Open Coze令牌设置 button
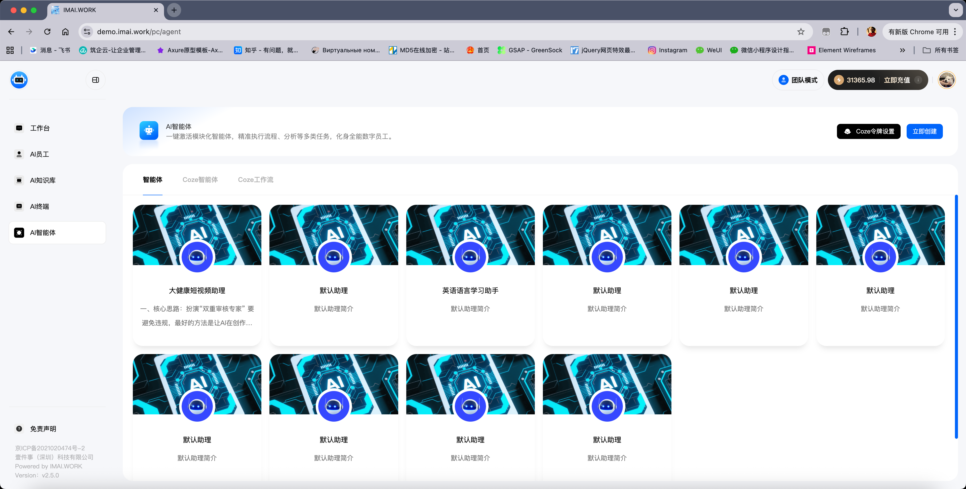Screen dimensions: 966x489 (868, 131)
